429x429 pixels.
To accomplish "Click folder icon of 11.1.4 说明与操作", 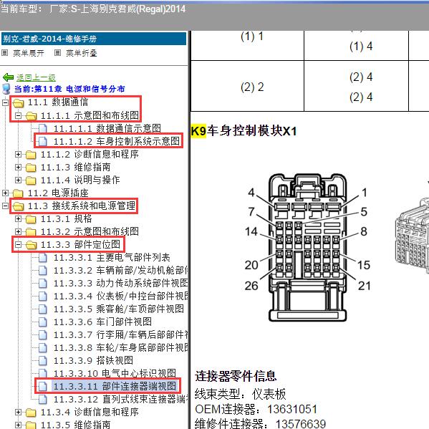I will click(x=31, y=180).
